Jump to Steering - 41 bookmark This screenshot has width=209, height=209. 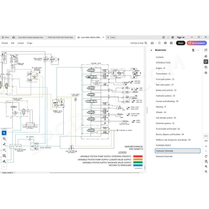point(161,107)
